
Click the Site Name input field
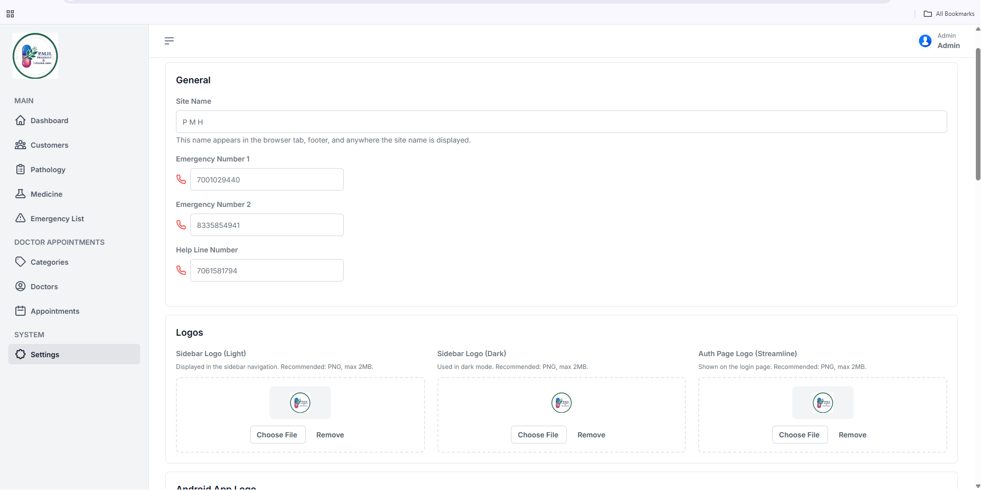[x=561, y=122]
